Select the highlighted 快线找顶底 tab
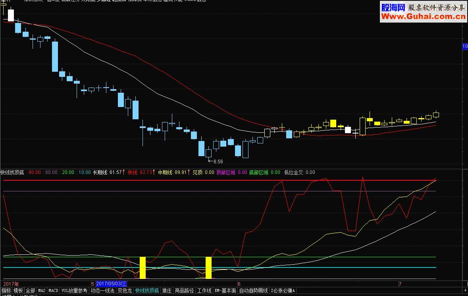 [x=147, y=290]
